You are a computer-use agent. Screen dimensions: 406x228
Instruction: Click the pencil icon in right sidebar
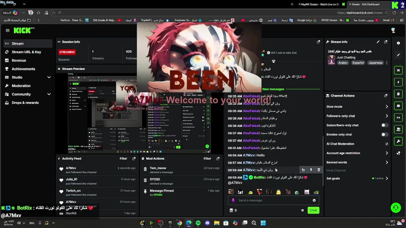click(398, 55)
